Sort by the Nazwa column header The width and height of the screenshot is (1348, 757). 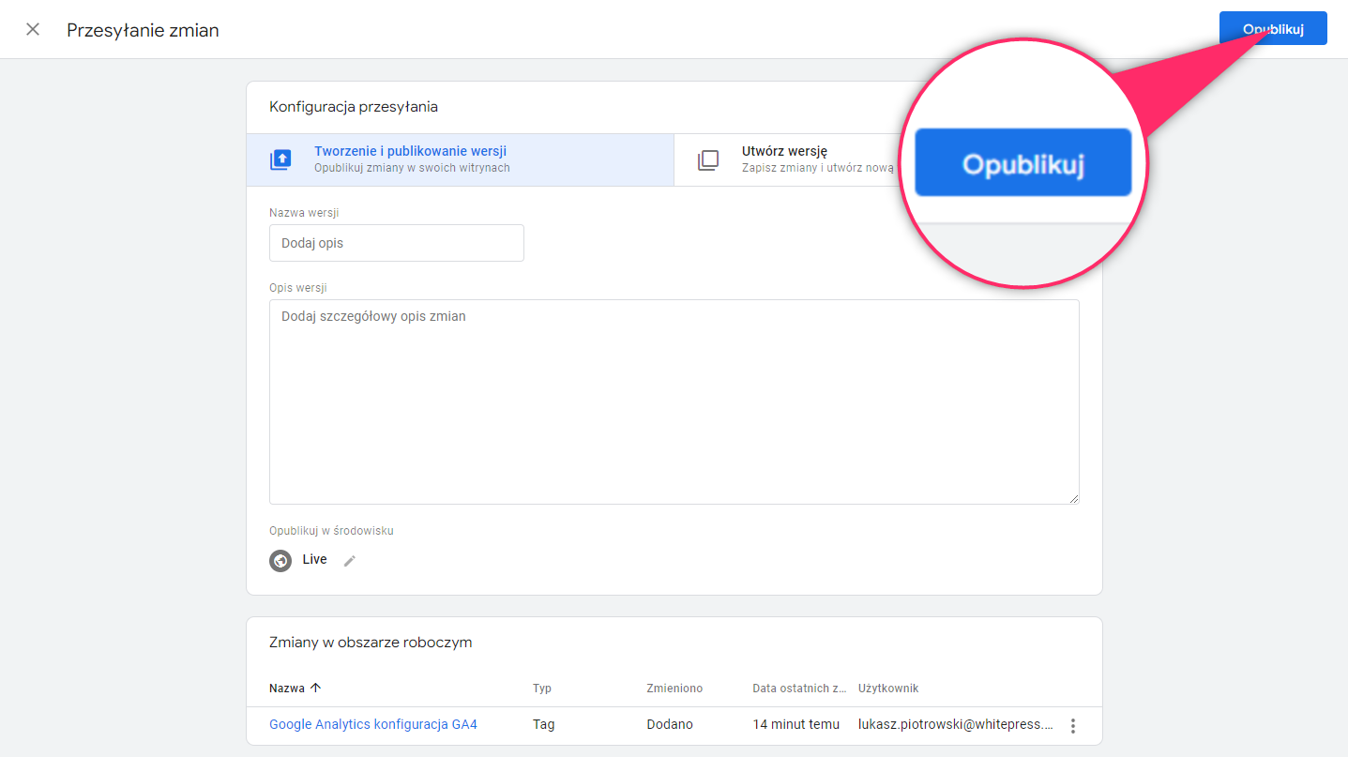(287, 688)
